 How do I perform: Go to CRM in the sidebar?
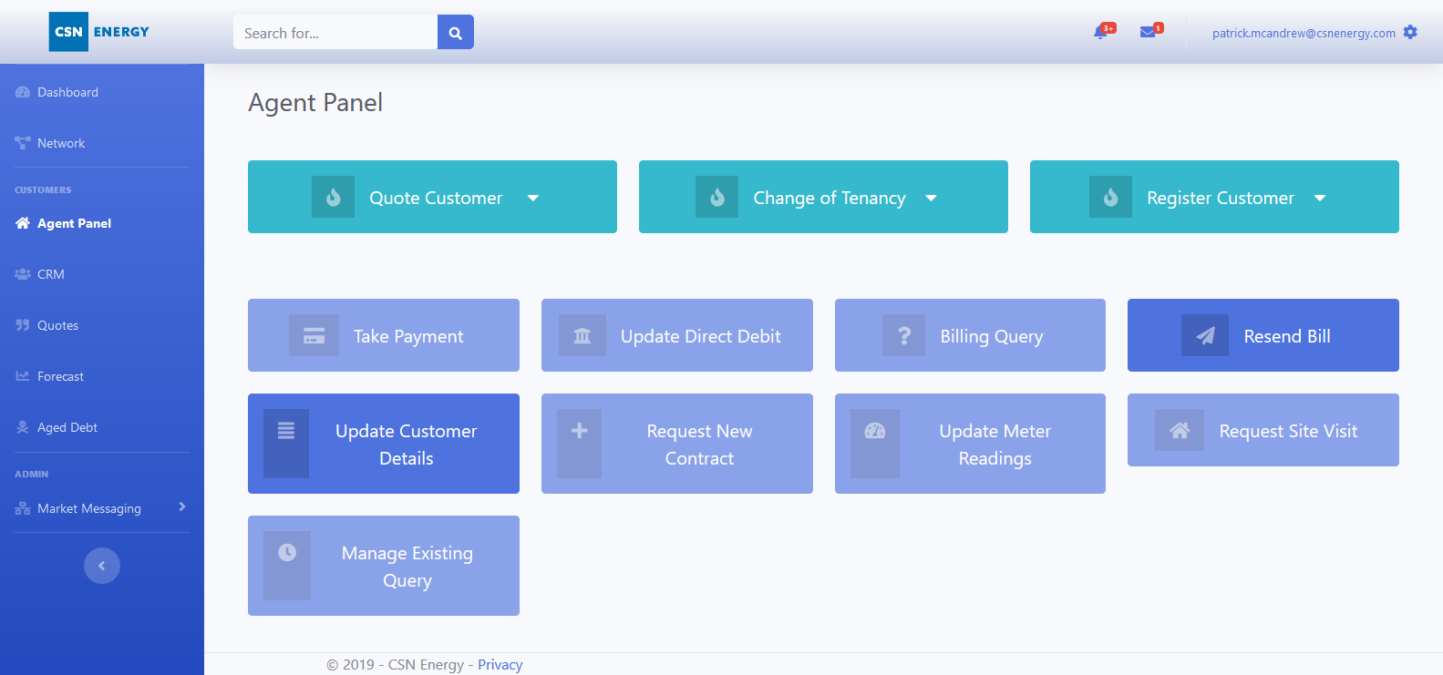pyautogui.click(x=51, y=274)
